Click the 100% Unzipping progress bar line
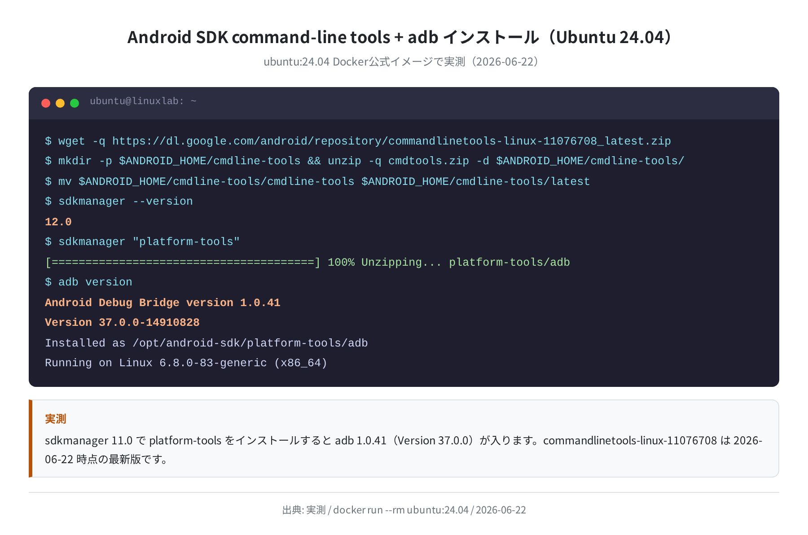This screenshot has height=535, width=808. pyautogui.click(x=307, y=262)
